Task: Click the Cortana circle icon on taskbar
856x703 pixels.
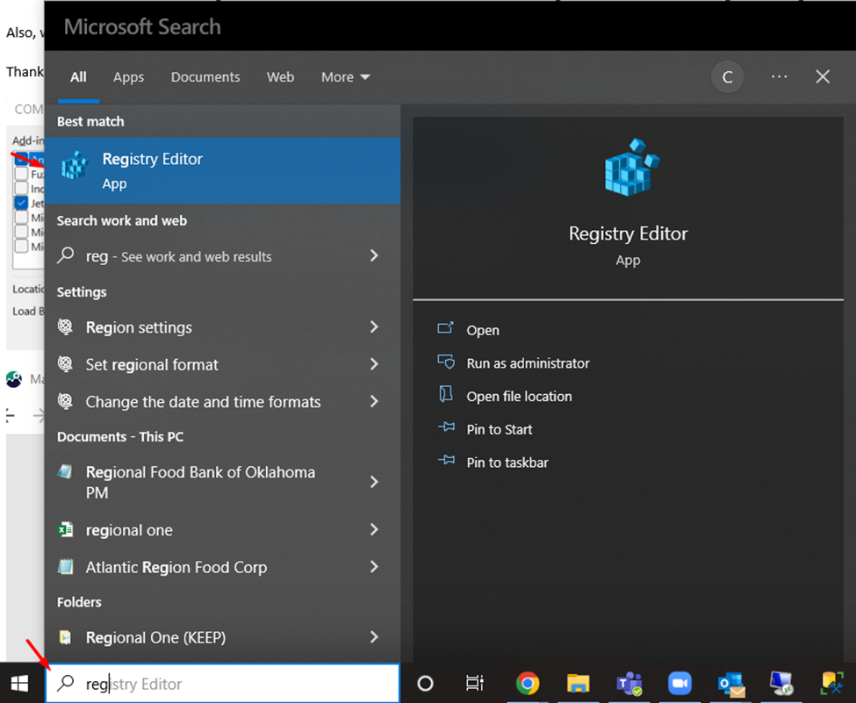Action: pos(425,684)
